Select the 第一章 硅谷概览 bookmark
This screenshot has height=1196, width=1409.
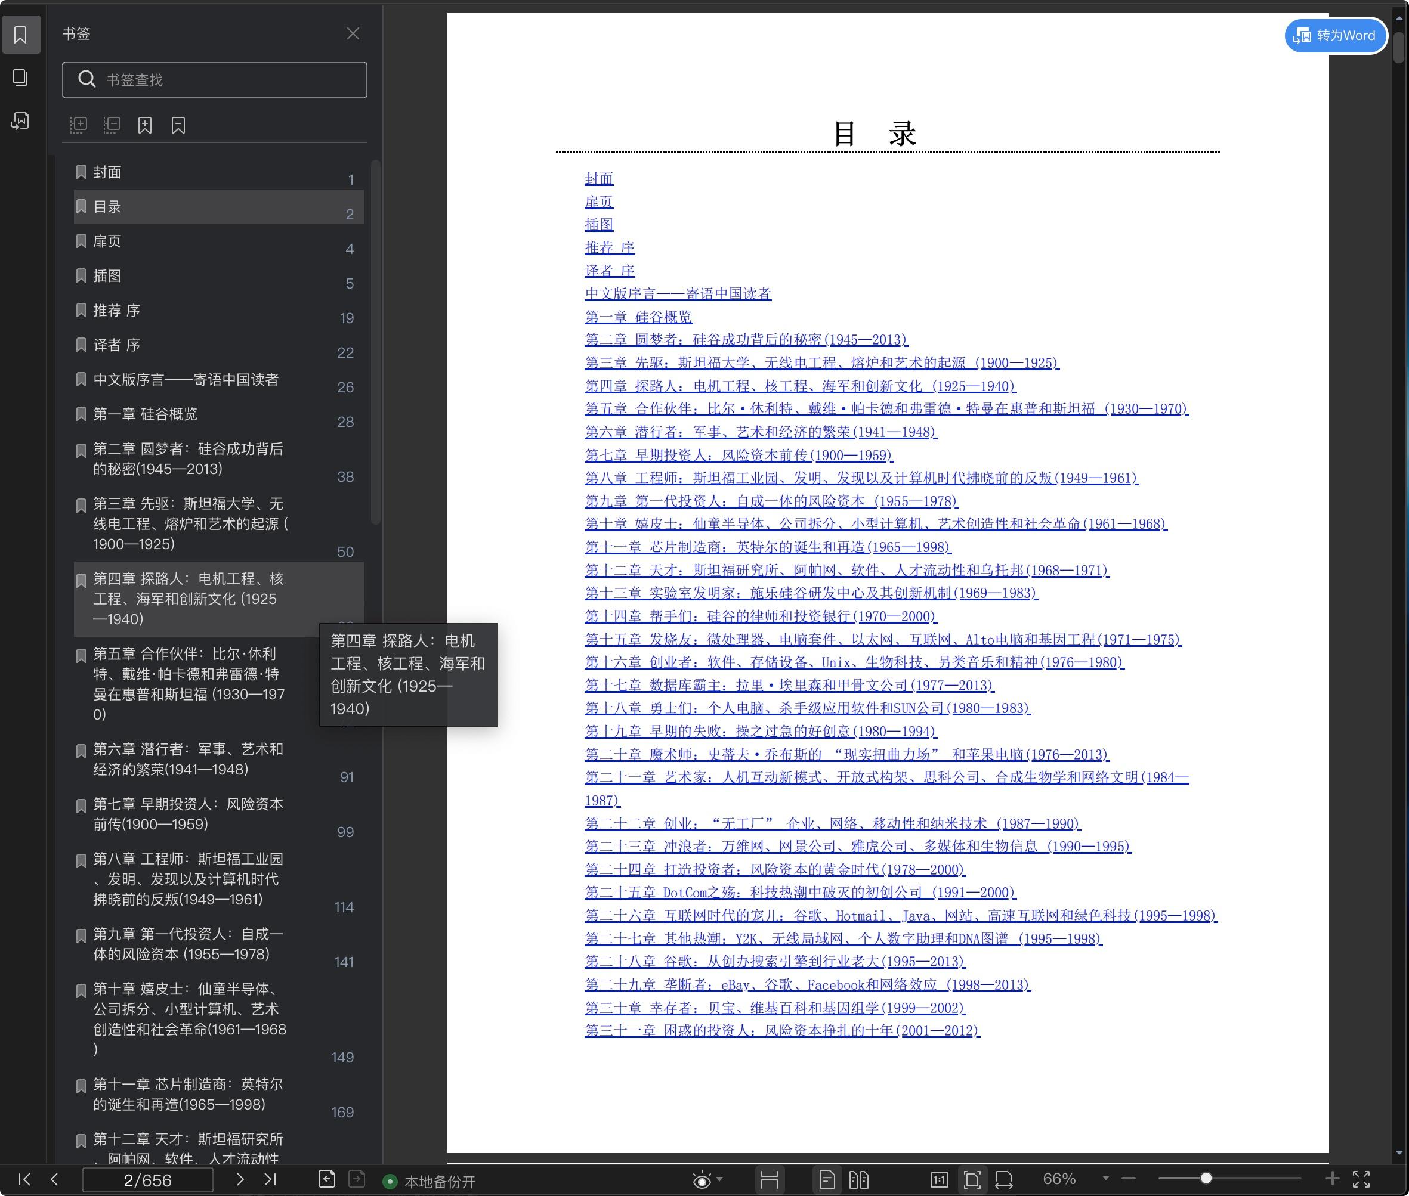click(218, 414)
